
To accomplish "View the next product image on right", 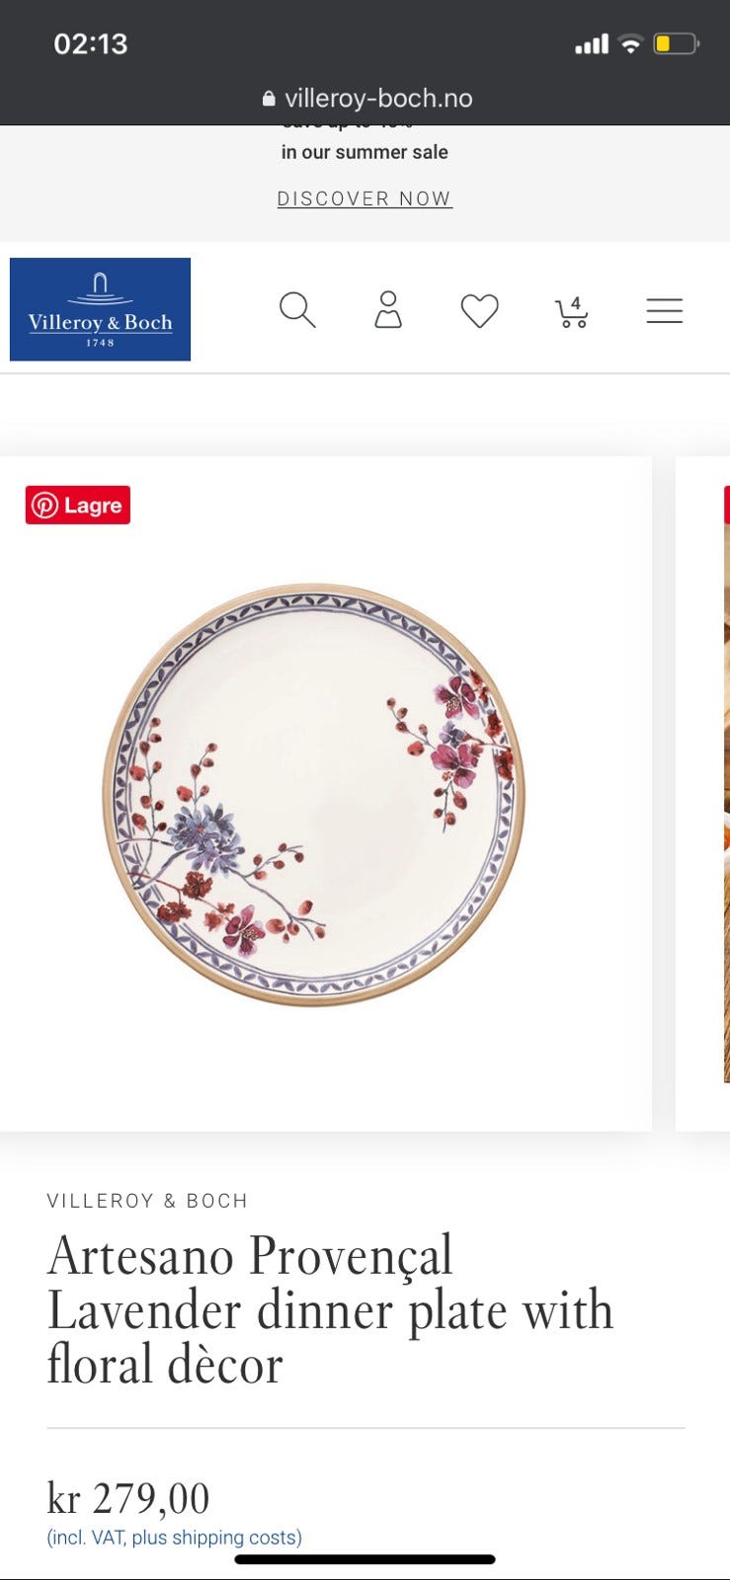I will tap(703, 794).
